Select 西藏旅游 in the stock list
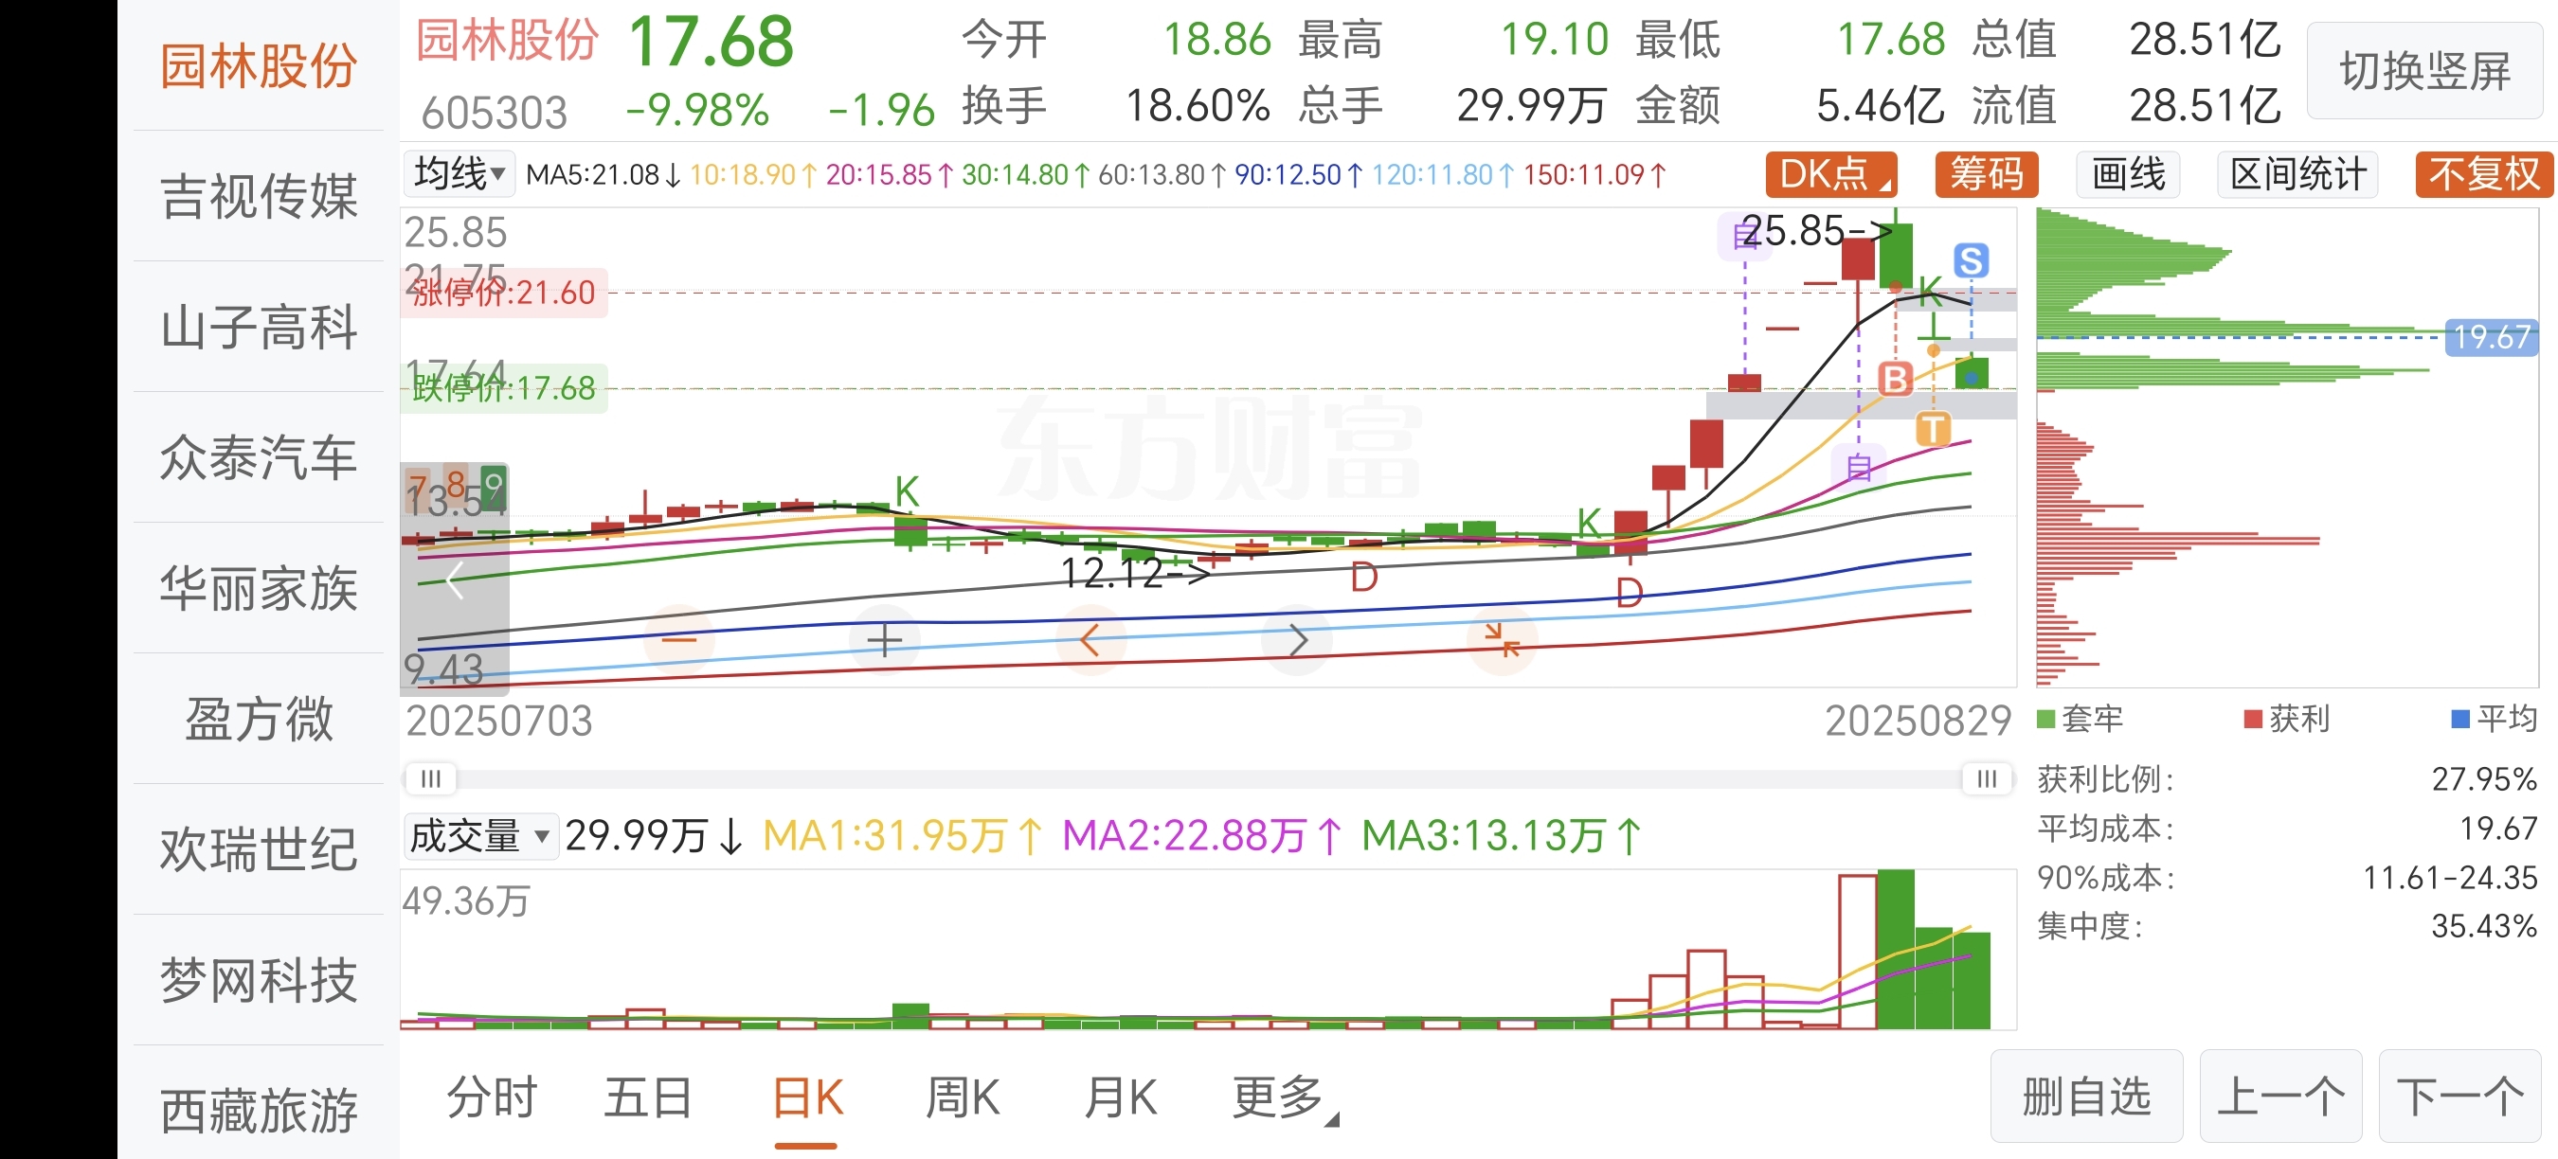The width and height of the screenshot is (2558, 1159). (259, 1111)
